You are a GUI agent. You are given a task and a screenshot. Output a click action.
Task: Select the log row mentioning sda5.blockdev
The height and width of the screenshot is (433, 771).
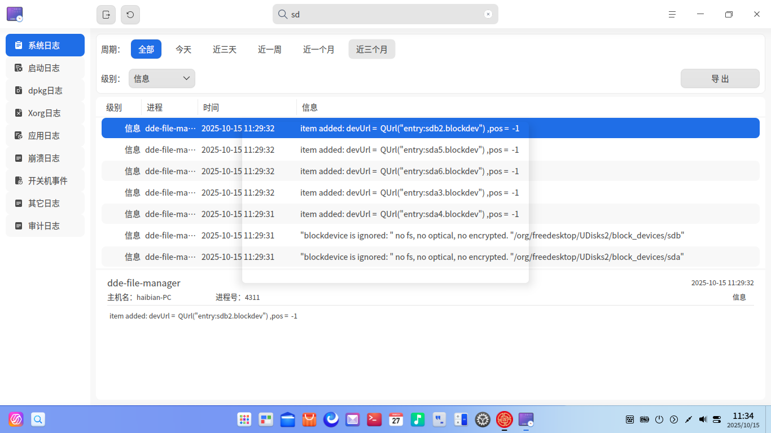[431, 149]
